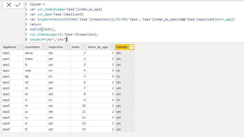Select the CaseName cell 'rd'
Image resolution: width=244 pixels, height=137 pixels.
coord(36,88)
